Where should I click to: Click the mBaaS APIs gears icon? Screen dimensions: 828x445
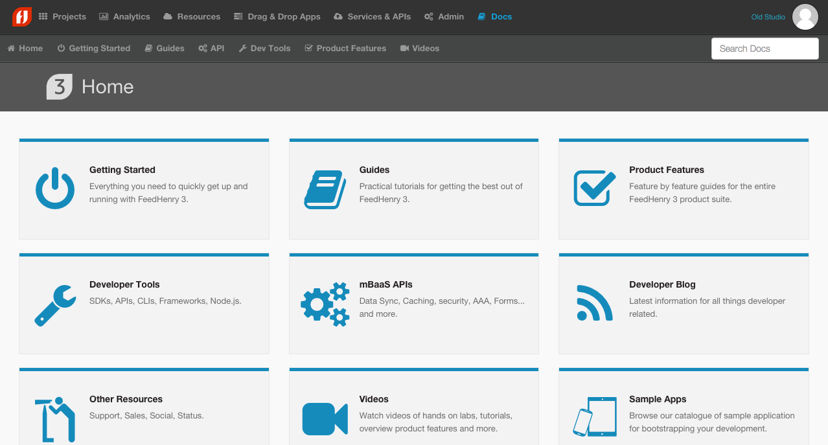pos(325,304)
